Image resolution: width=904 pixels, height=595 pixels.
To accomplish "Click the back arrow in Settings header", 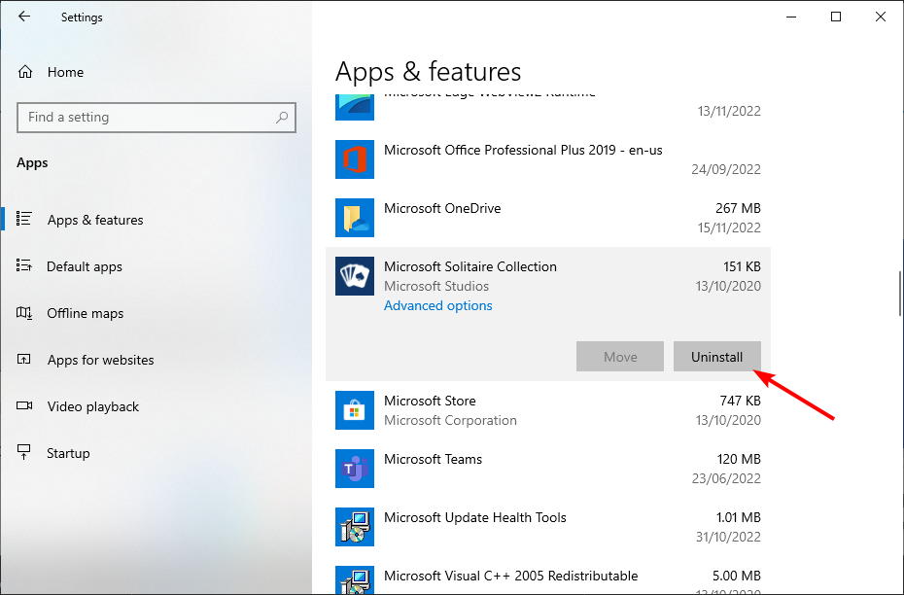I will pyautogui.click(x=24, y=17).
